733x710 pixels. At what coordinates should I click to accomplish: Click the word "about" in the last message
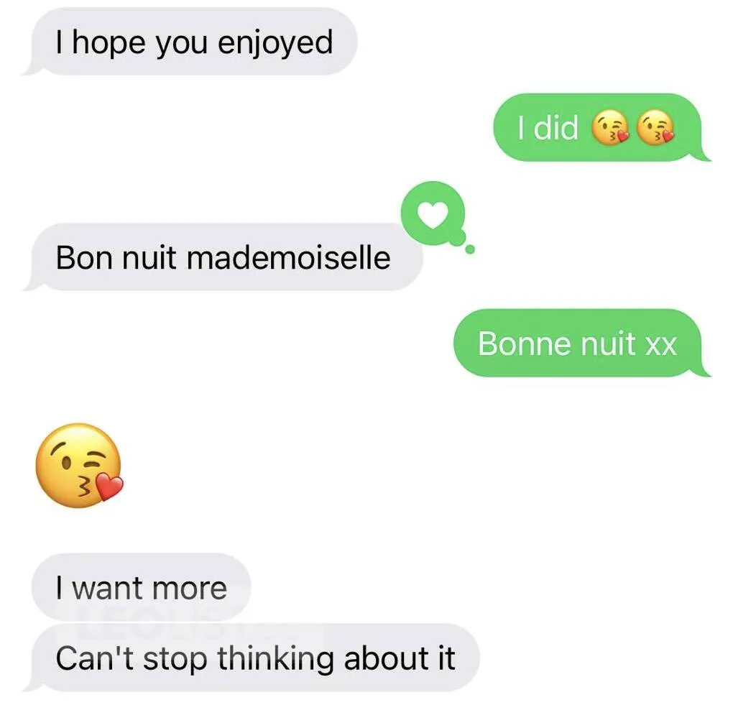(387, 658)
